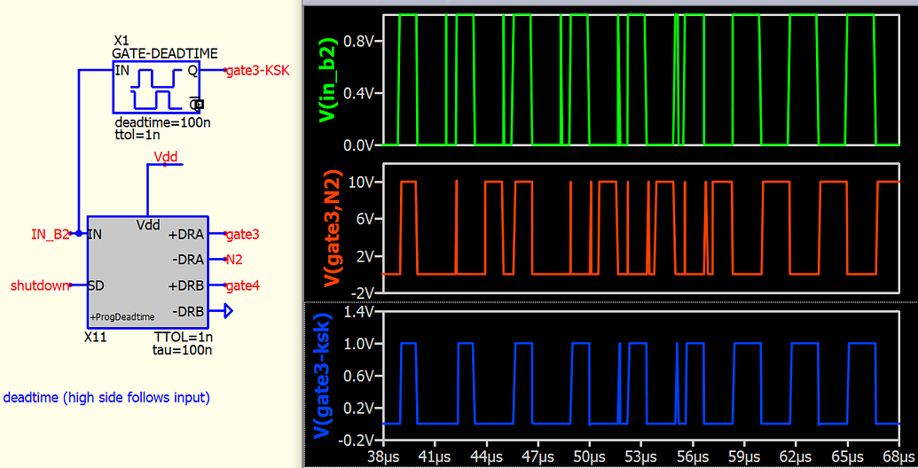Click the ttol=1n parameter under X1

(137, 135)
